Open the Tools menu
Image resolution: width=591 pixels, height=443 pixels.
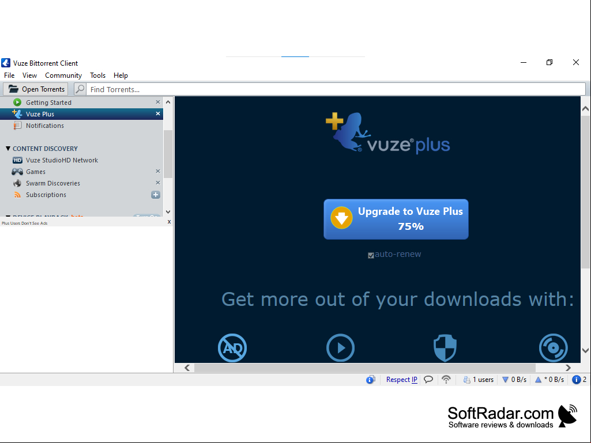pyautogui.click(x=97, y=75)
